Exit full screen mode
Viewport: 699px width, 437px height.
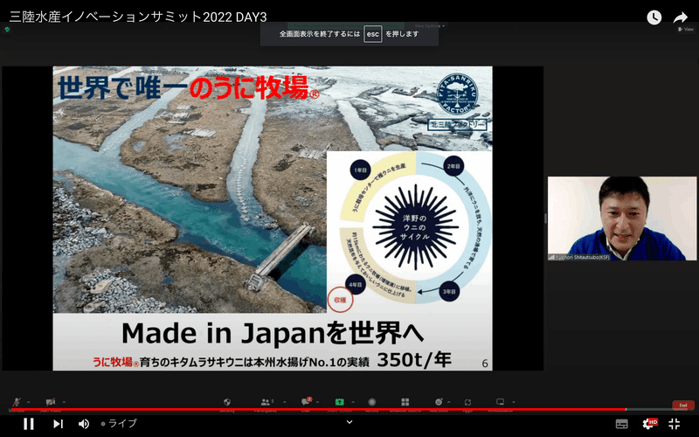tap(675, 424)
